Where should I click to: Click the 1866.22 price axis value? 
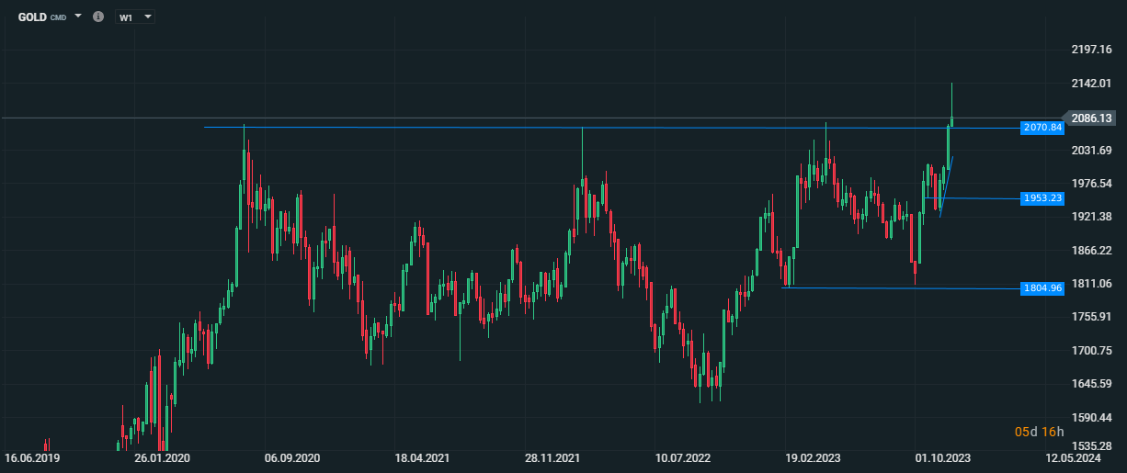[1092, 251]
